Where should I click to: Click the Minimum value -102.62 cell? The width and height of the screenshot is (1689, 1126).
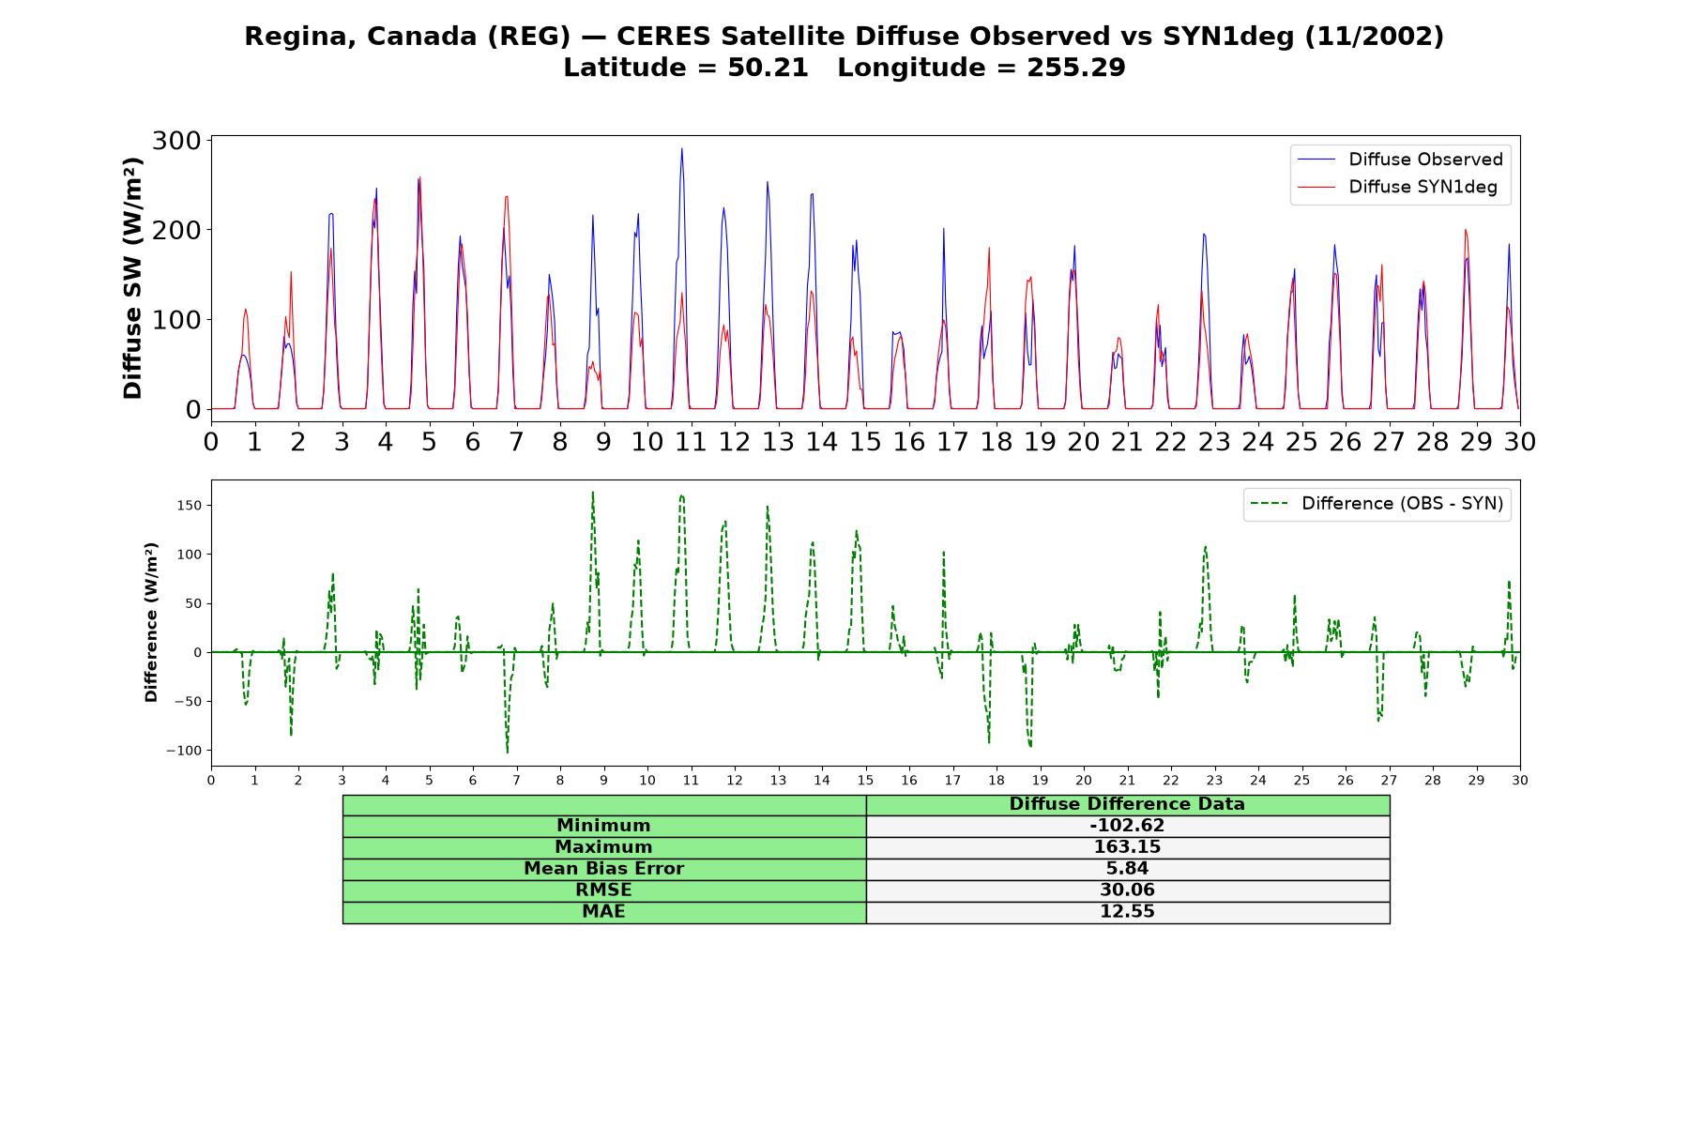(1127, 826)
